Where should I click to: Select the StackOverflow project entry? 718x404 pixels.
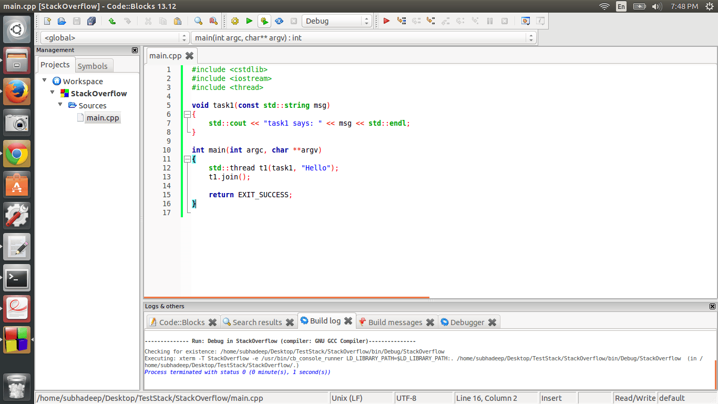point(99,93)
